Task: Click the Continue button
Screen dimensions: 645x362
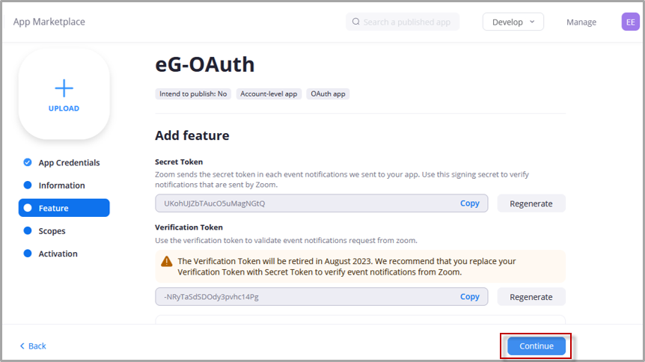Action: [536, 346]
